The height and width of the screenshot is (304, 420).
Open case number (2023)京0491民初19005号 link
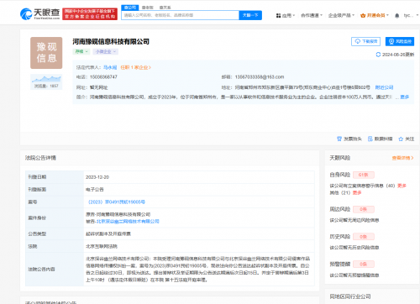tap(117, 202)
